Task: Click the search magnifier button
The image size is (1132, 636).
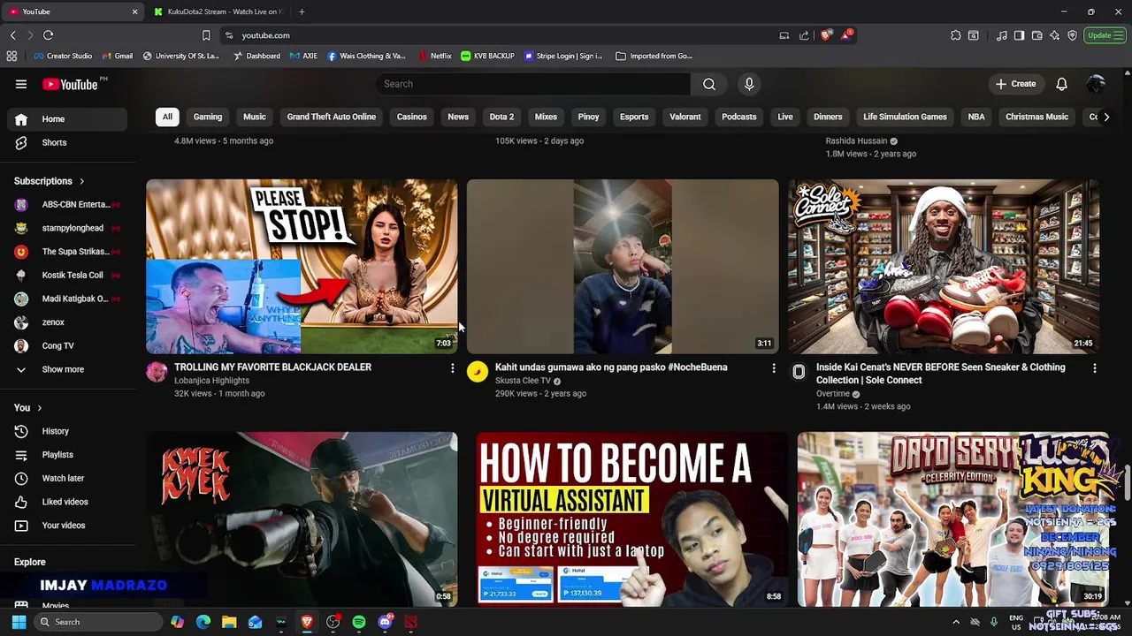Action: pos(708,84)
